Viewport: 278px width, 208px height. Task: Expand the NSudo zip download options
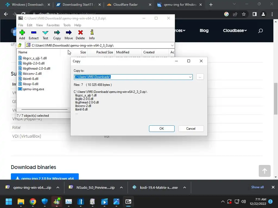point(121,187)
